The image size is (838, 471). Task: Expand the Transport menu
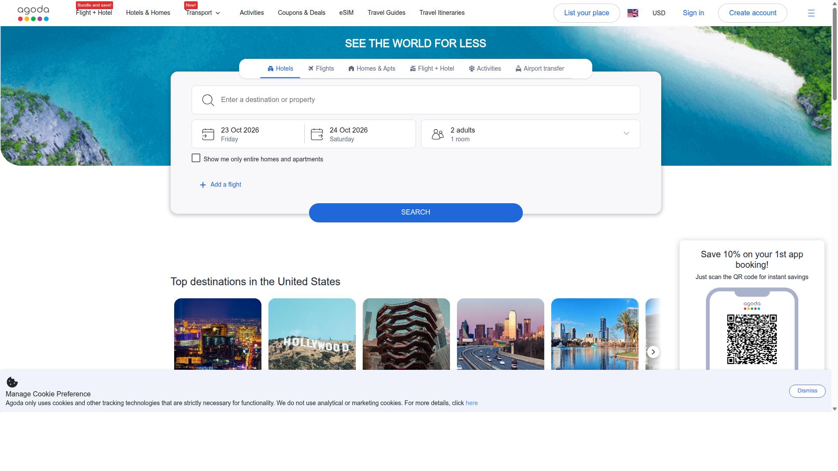[x=203, y=13]
